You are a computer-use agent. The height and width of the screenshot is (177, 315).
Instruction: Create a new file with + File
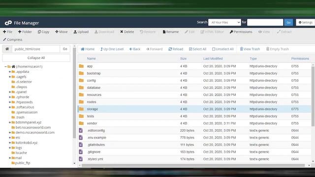[x=8, y=31]
